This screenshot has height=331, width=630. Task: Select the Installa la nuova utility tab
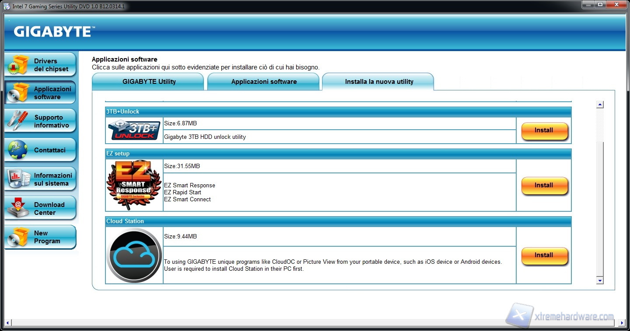pos(379,82)
